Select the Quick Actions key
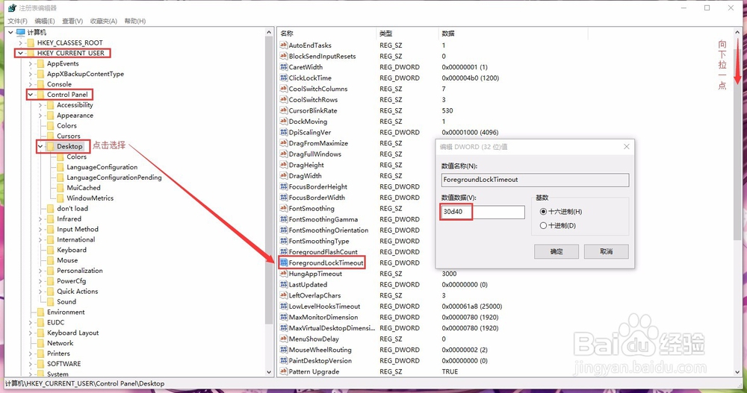Image resolution: width=747 pixels, height=393 pixels. coord(77,292)
